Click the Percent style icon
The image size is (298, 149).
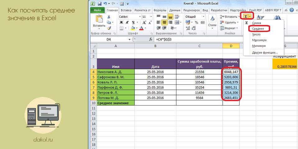pos(196,22)
